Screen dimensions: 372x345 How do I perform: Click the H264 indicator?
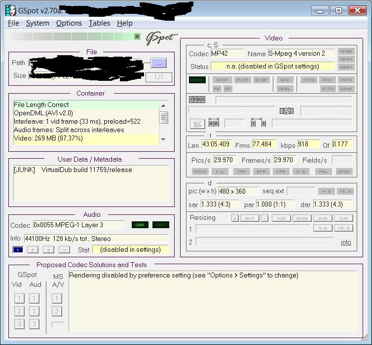tap(346, 67)
